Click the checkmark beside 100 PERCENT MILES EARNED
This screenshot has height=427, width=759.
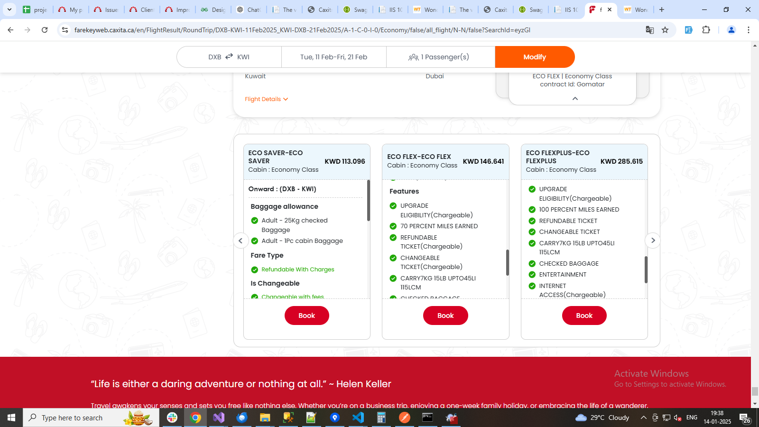[532, 209]
